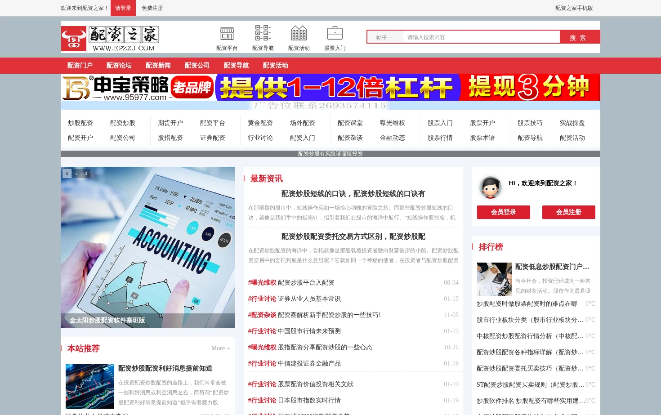Switch slideshow to slide 1
Screen dimensions: 661x415
pyautogui.click(x=67, y=173)
